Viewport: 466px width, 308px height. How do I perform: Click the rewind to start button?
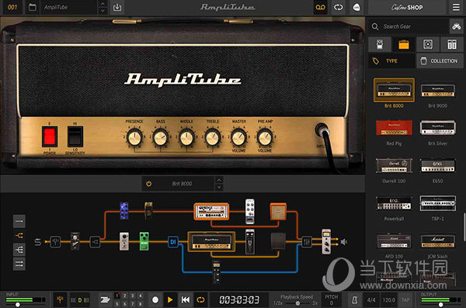[x=186, y=300]
